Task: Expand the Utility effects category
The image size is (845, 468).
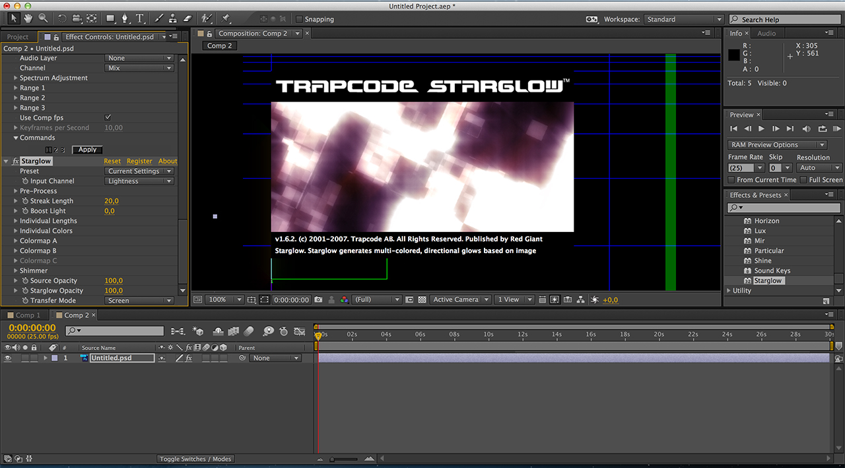Action: pos(729,291)
